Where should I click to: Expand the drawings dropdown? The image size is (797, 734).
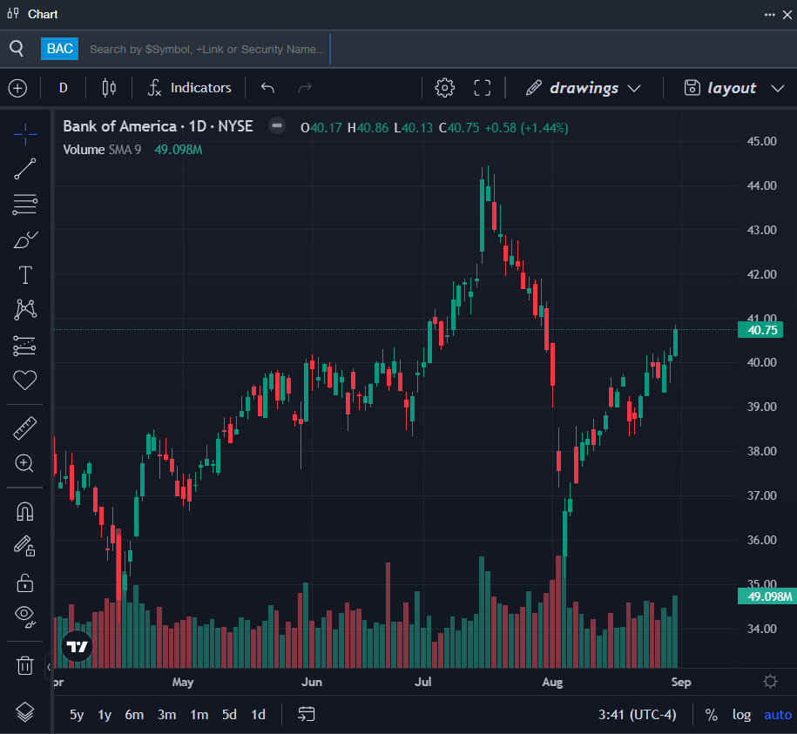[583, 88]
